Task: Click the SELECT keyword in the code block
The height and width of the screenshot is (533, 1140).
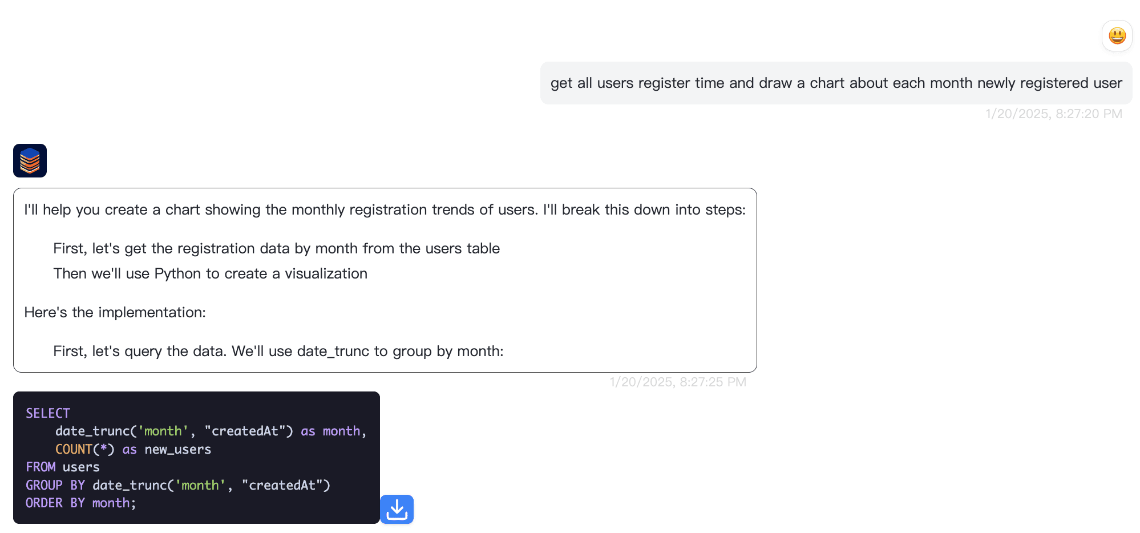Action: [48, 413]
